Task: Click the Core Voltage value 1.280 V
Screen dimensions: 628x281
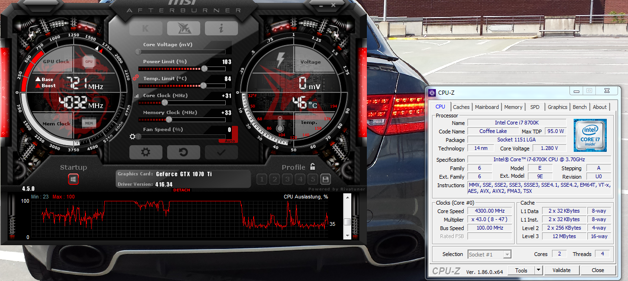Action: (548, 149)
